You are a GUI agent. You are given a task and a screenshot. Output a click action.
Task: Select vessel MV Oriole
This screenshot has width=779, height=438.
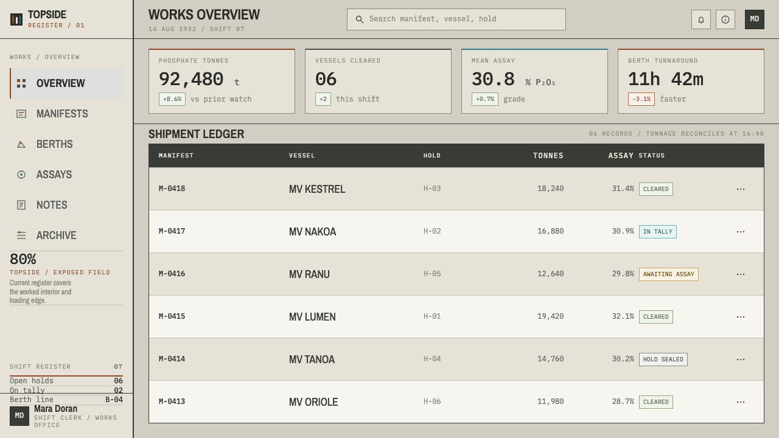pyautogui.click(x=313, y=402)
